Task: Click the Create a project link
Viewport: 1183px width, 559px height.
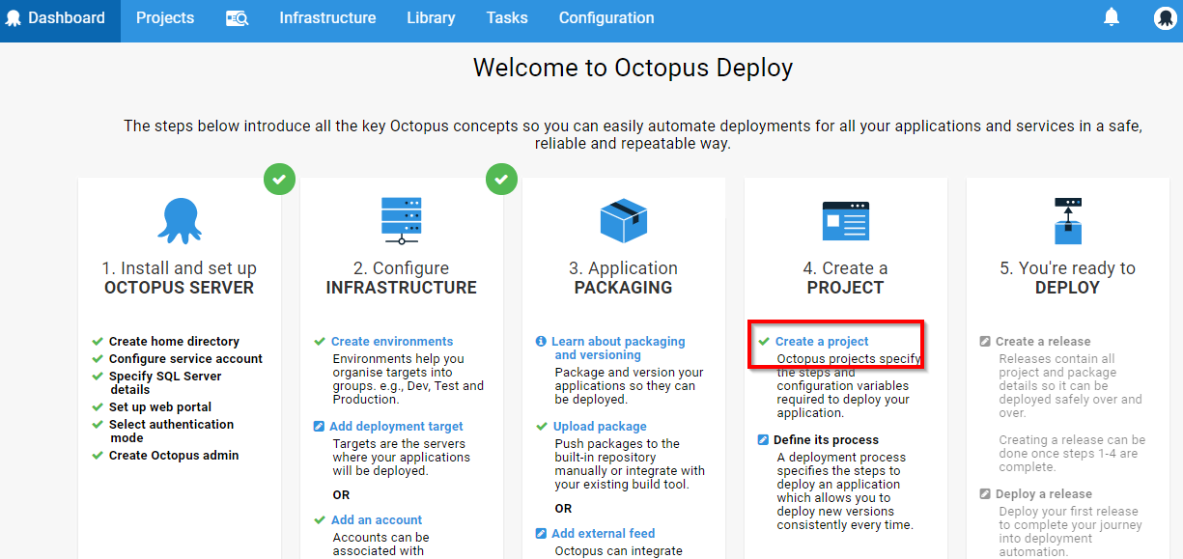Action: tap(822, 342)
